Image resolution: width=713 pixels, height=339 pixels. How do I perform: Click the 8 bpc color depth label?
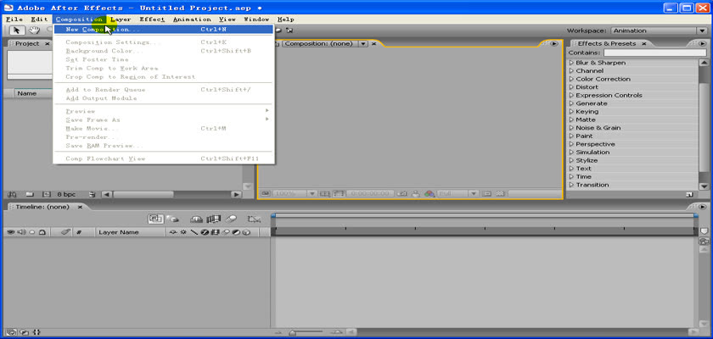point(66,194)
